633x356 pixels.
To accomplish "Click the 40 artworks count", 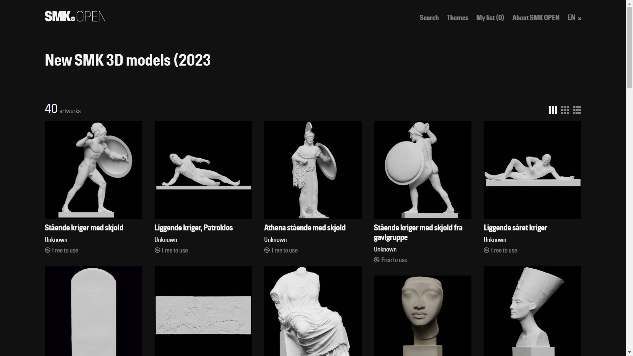I will coord(63,109).
